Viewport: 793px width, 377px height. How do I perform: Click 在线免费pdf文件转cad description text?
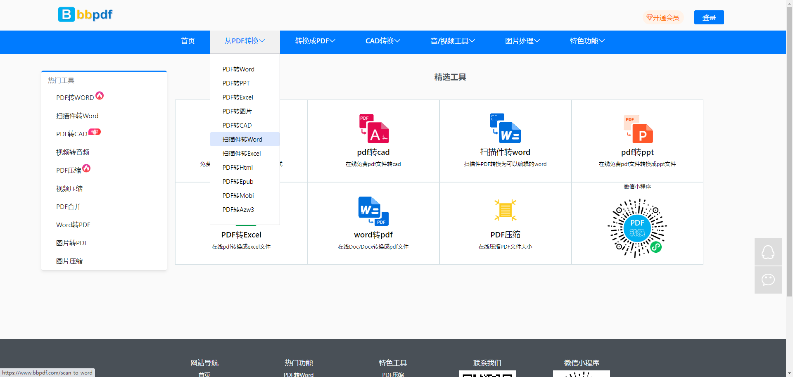(x=373, y=164)
